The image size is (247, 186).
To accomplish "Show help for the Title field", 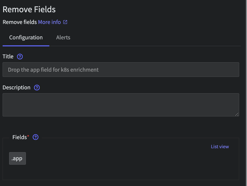I will (x=20, y=57).
